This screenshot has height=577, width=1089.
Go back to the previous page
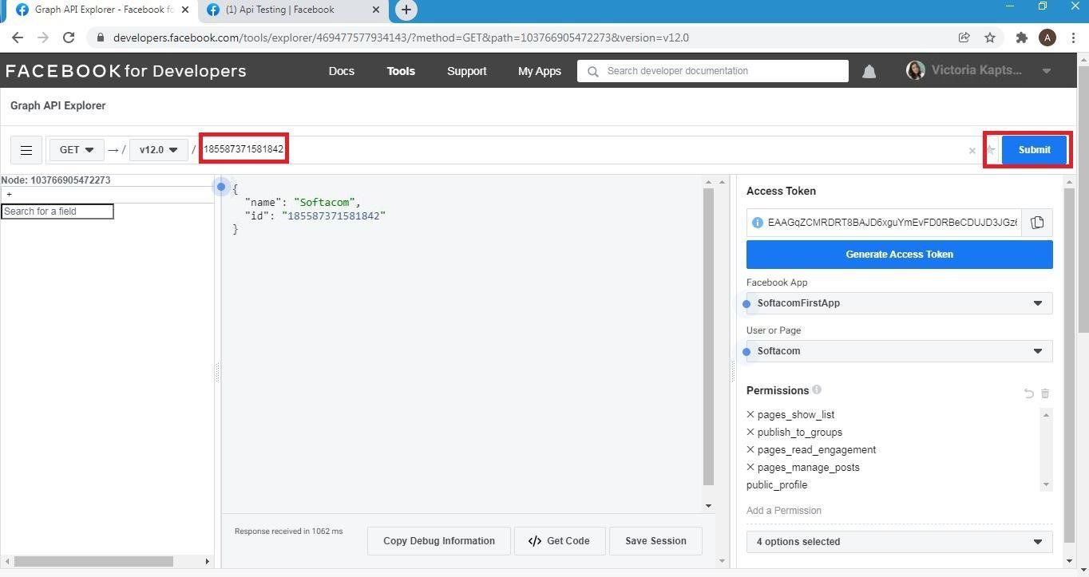click(18, 38)
